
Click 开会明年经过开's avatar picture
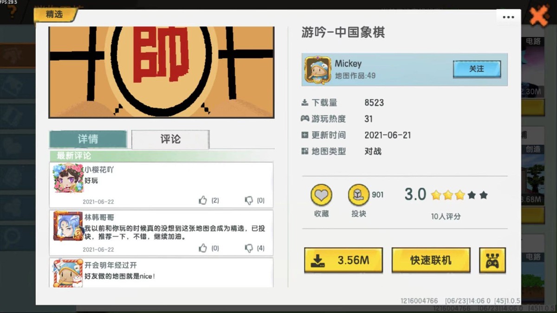click(x=68, y=273)
